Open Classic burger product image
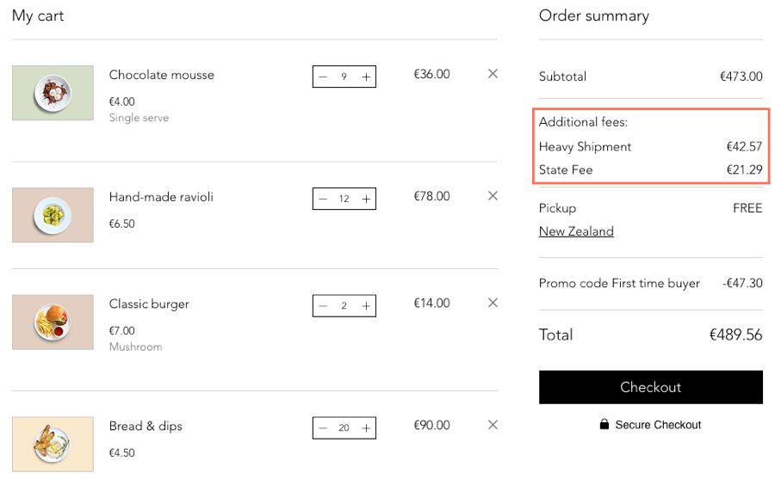This screenshot has height=479, width=775. click(x=53, y=322)
